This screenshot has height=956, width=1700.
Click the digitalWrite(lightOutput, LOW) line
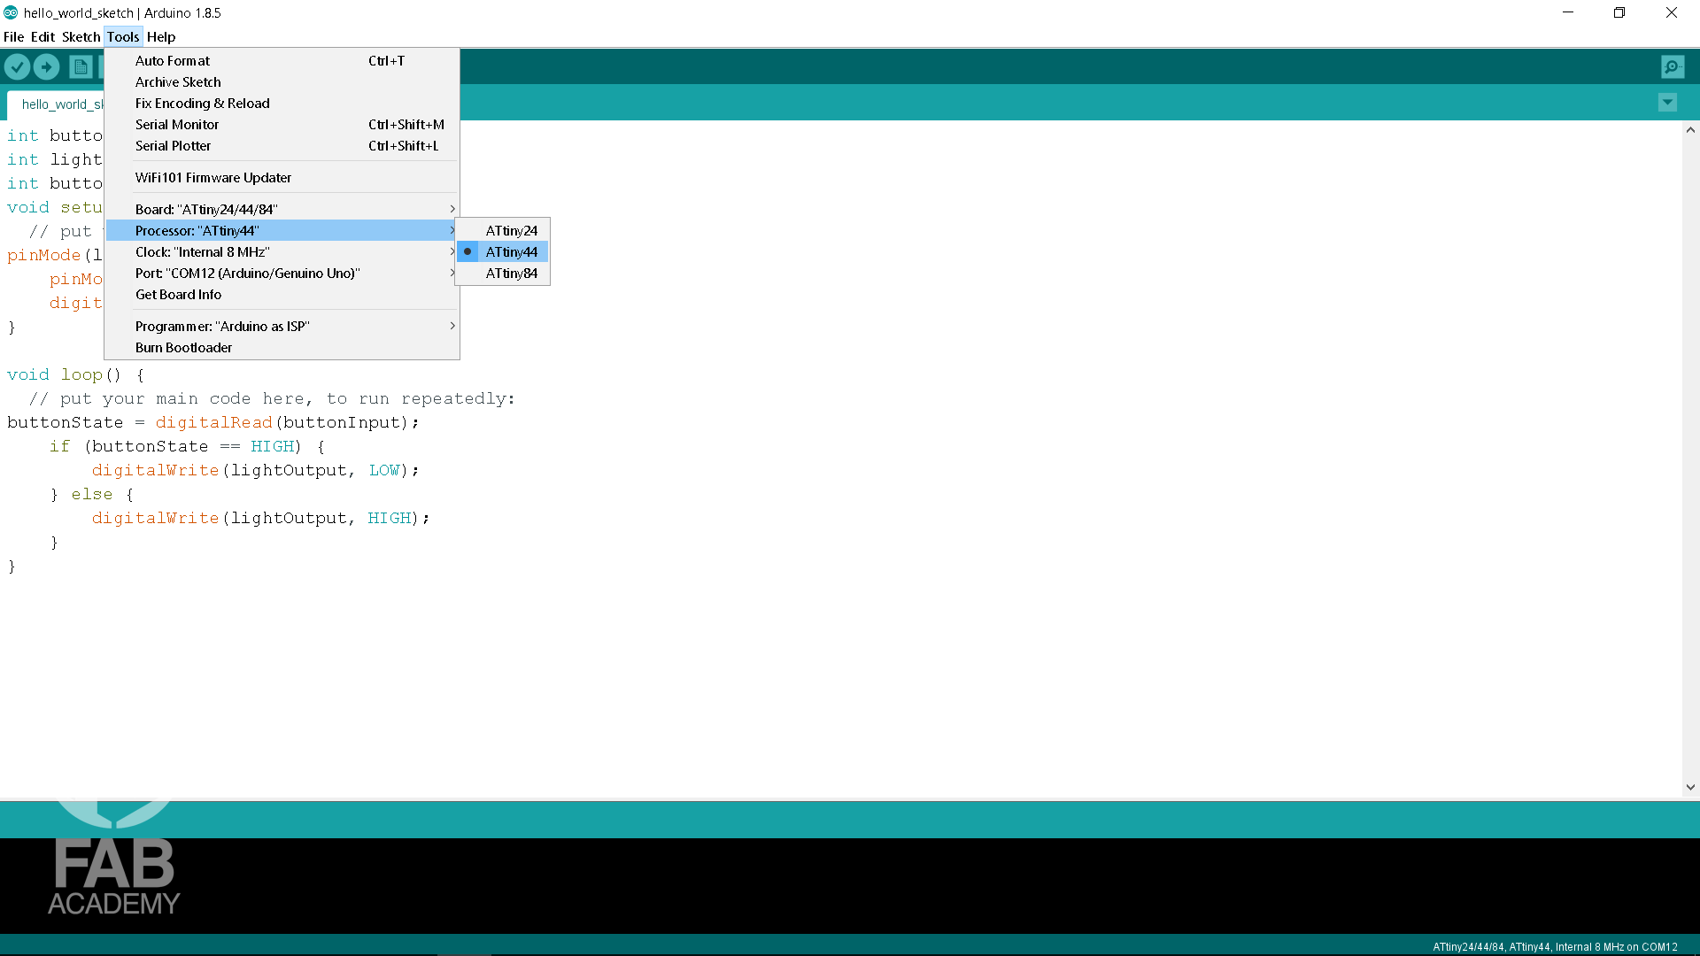point(255,470)
